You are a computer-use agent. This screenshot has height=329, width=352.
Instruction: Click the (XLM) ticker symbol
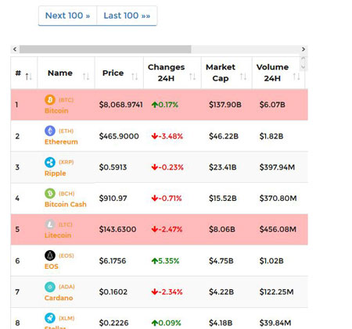66,318
